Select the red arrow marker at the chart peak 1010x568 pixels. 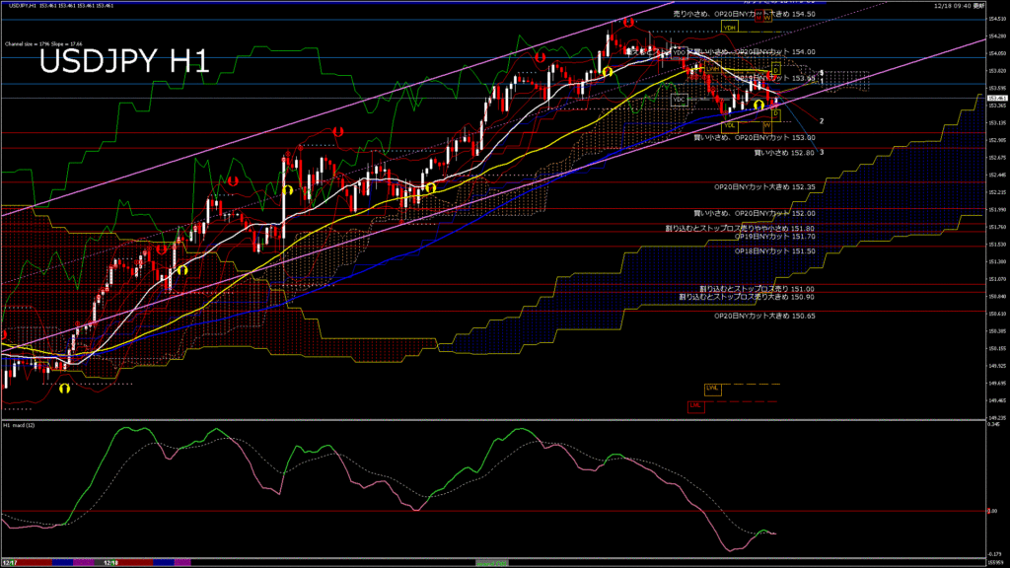click(627, 22)
